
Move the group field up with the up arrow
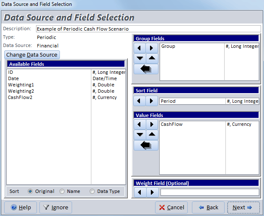click(152, 58)
